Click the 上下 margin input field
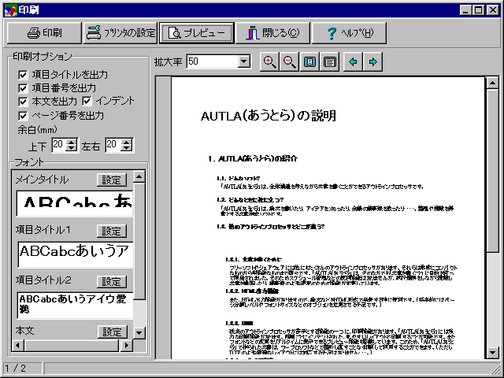 (x=59, y=145)
